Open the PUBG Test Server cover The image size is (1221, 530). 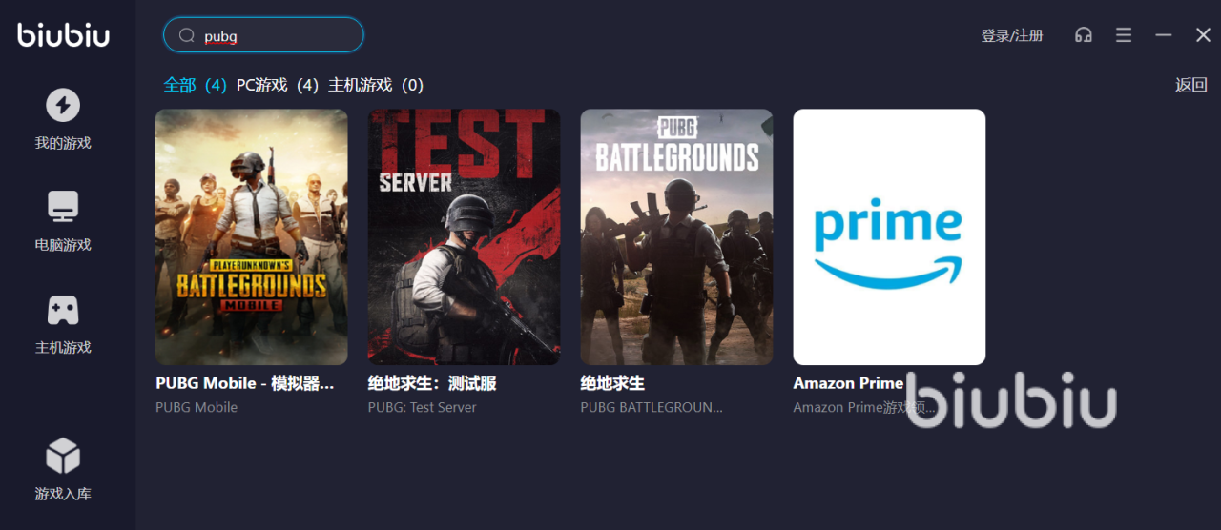point(465,236)
